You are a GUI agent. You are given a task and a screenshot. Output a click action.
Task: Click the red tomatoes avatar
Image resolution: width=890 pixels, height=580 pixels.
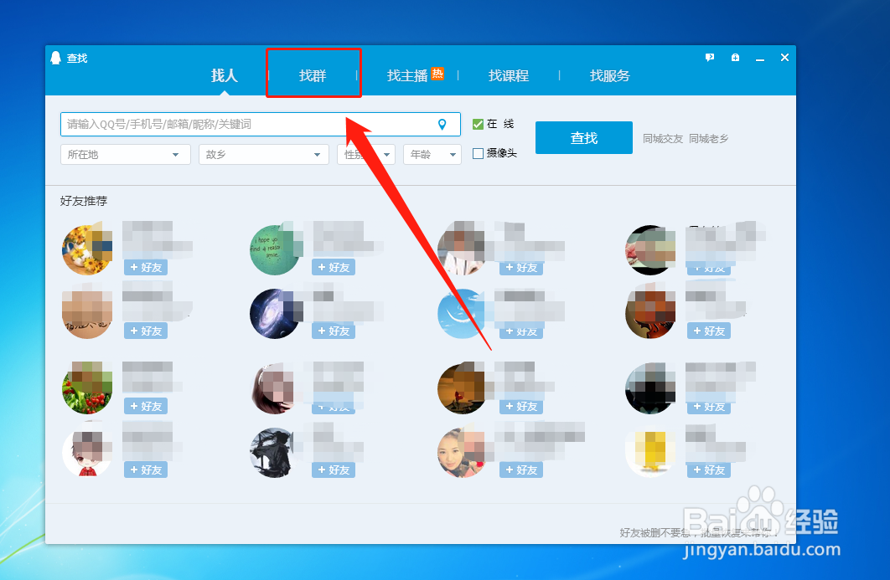coord(87,388)
